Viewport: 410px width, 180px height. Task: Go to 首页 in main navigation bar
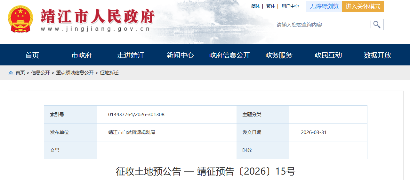(x=32, y=55)
